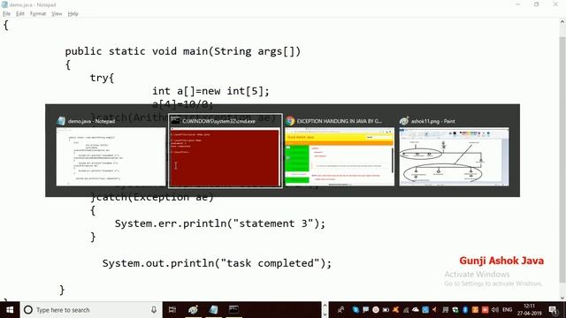Activate the search microphone icon
This screenshot has height=318, width=566.
coord(154,310)
